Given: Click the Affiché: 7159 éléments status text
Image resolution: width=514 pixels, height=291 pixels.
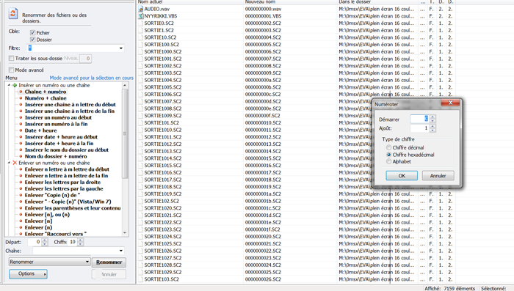Looking at the screenshot, I should click(449, 288).
